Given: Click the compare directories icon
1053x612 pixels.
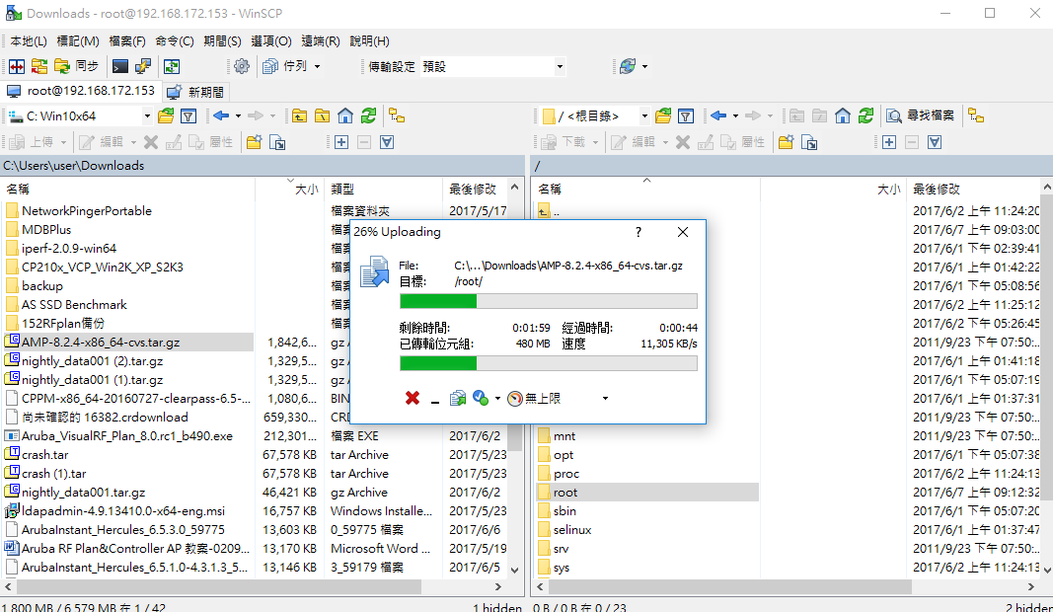Looking at the screenshot, I should [x=17, y=66].
